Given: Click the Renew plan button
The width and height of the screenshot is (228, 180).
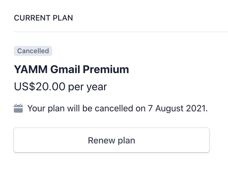Looking at the screenshot, I should 112,140.
